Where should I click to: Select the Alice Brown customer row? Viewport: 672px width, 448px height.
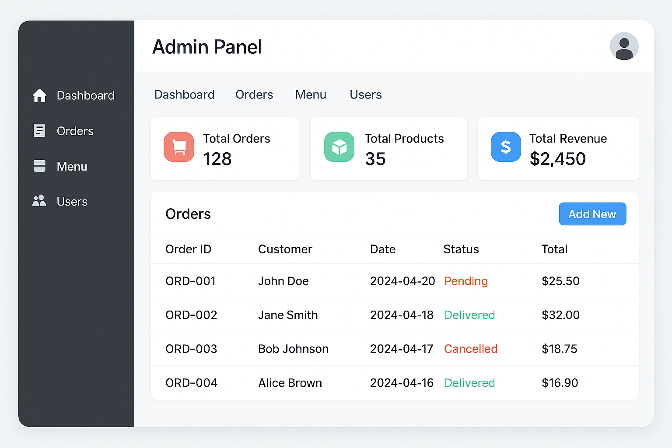point(290,383)
